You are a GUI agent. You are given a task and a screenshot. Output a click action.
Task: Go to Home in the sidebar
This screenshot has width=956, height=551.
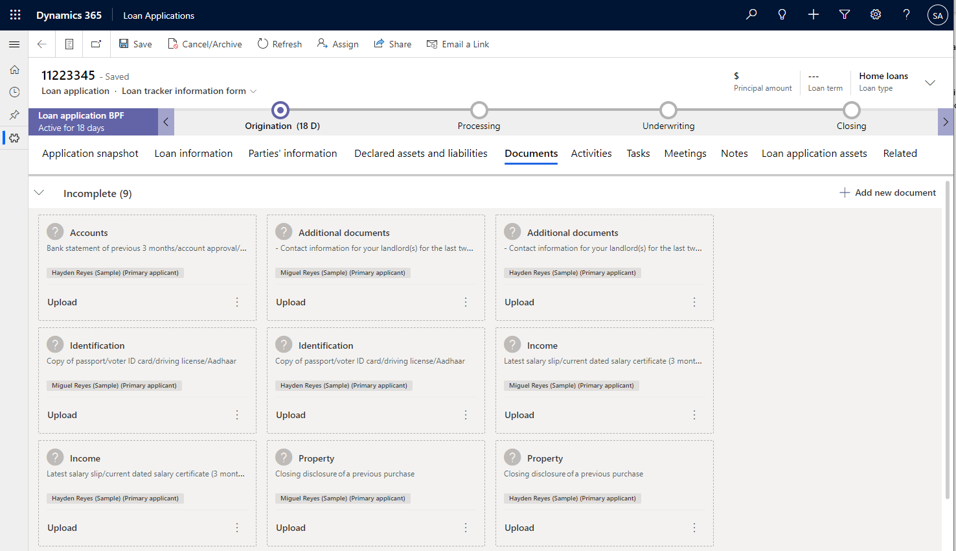(14, 69)
